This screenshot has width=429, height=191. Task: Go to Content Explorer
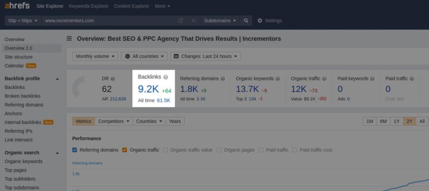[132, 6]
